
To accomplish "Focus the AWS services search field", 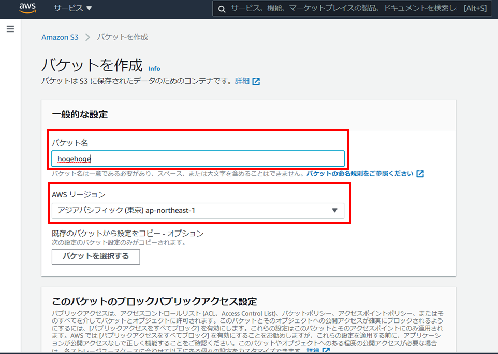I will point(352,9).
